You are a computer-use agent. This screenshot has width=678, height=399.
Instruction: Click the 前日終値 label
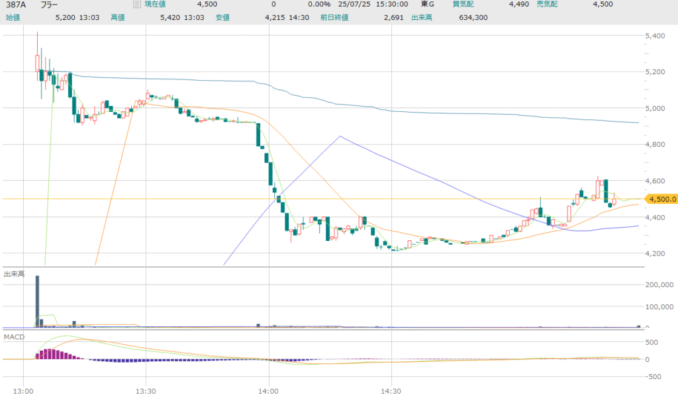334,18
